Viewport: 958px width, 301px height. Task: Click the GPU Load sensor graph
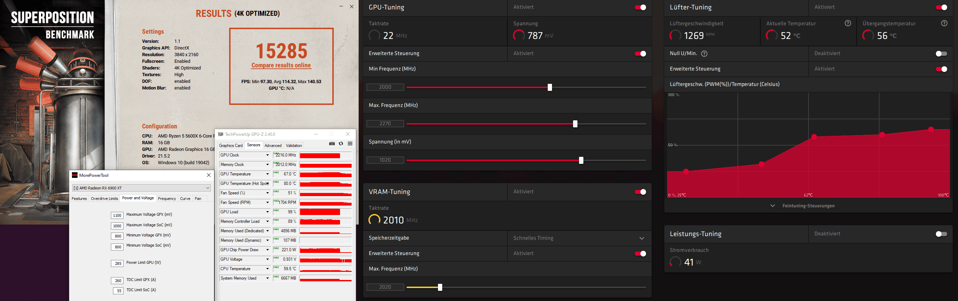pyautogui.click(x=325, y=212)
